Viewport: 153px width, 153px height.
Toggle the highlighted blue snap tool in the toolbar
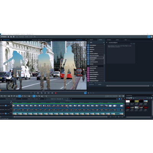(x=20, y=96)
